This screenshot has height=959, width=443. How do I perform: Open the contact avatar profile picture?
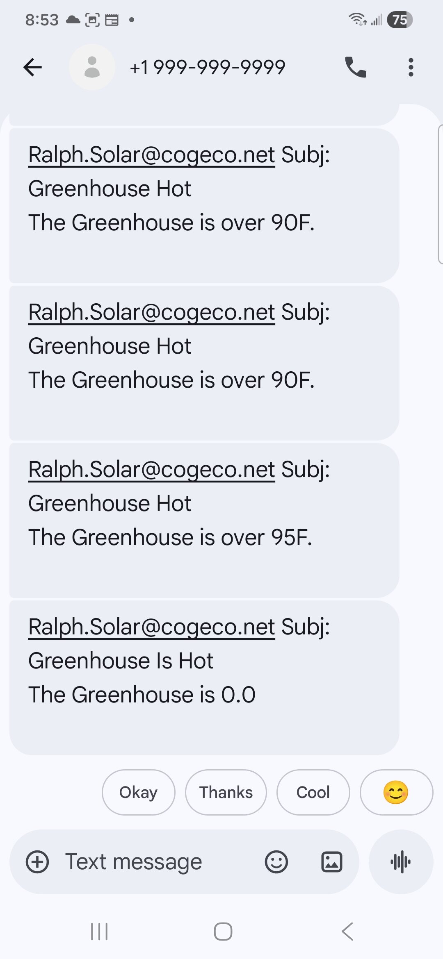pos(92,67)
